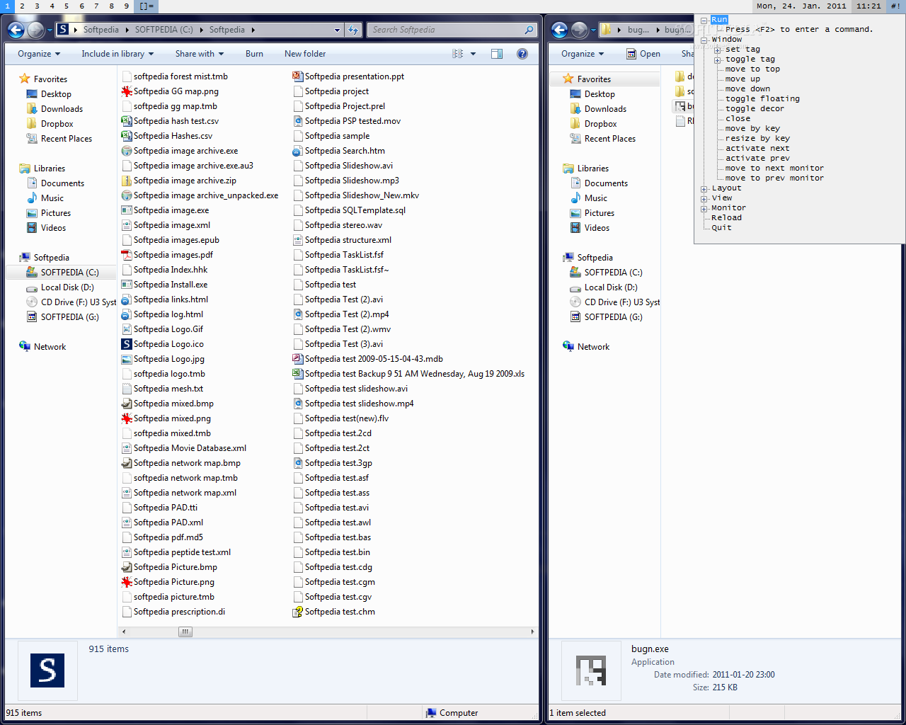Click the Network icon in left navigation pane
The height and width of the screenshot is (725, 906).
[25, 347]
